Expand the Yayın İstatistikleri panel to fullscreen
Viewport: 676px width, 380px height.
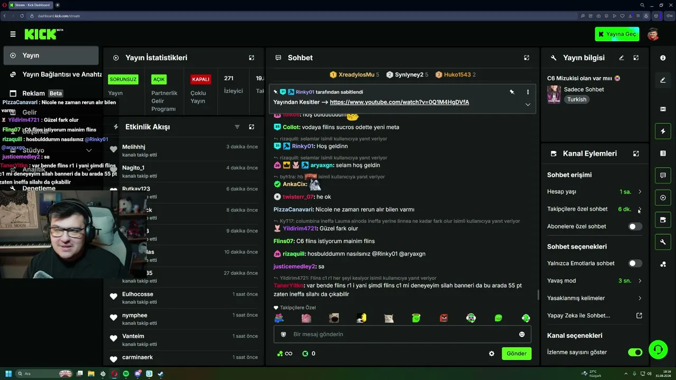(251, 58)
